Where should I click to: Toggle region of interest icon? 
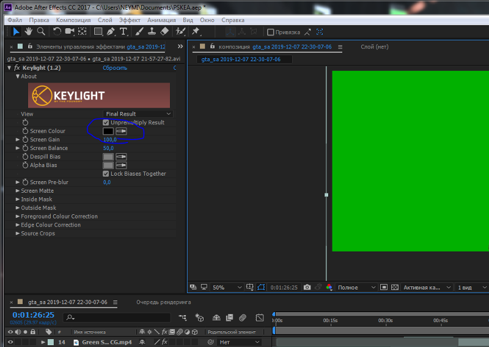[x=384, y=287]
